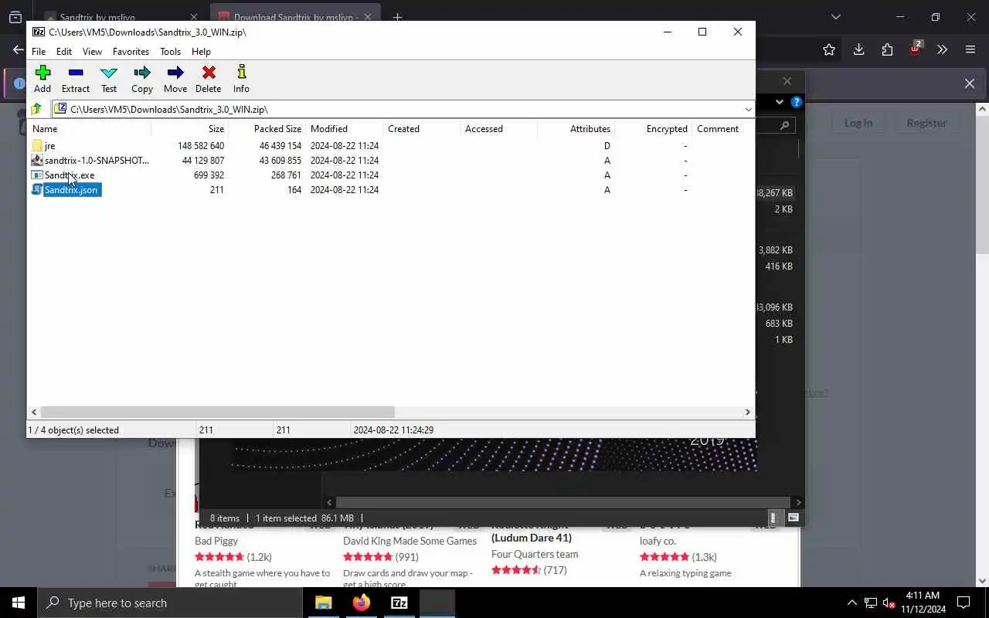This screenshot has height=618, width=989.
Task: Open the File menu in 7-Zip
Action: [x=39, y=52]
